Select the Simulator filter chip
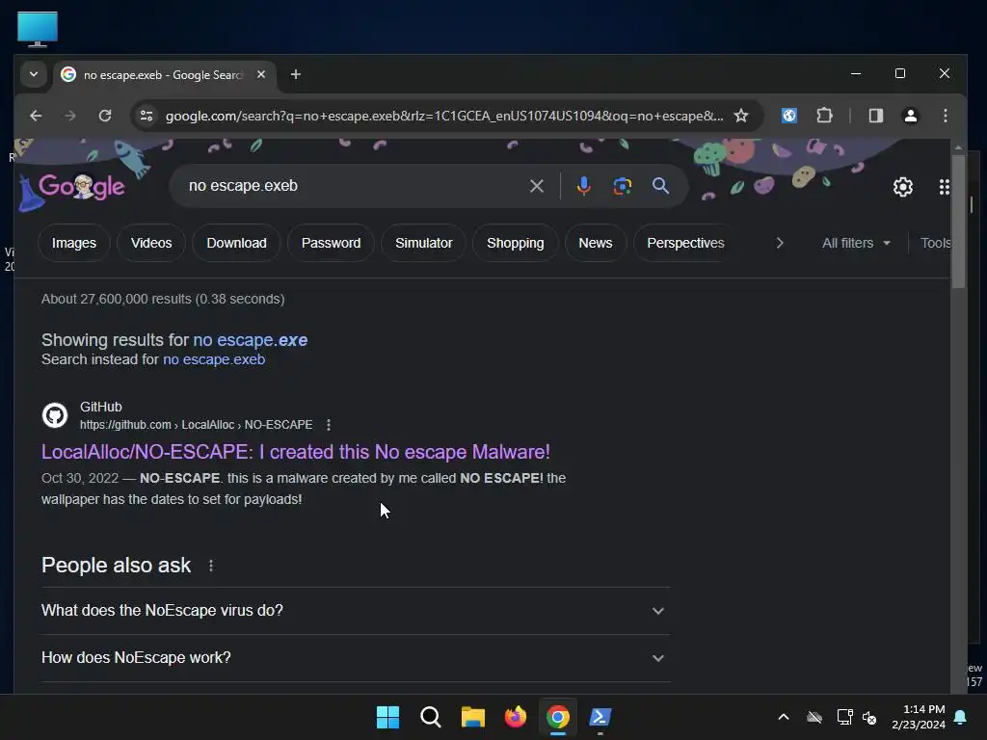987x740 pixels. (x=424, y=243)
